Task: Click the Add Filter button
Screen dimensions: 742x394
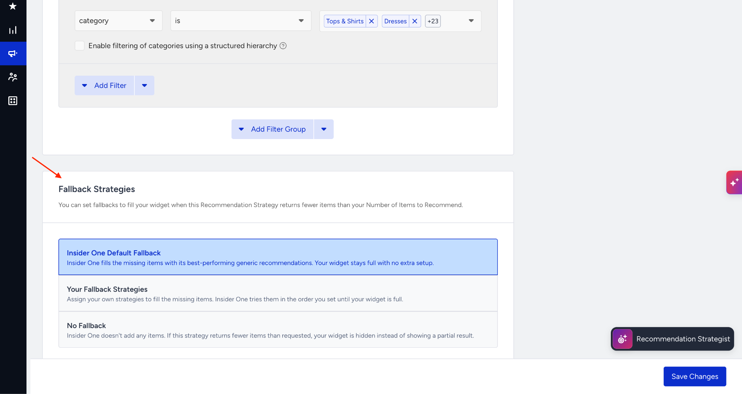Action: point(104,85)
